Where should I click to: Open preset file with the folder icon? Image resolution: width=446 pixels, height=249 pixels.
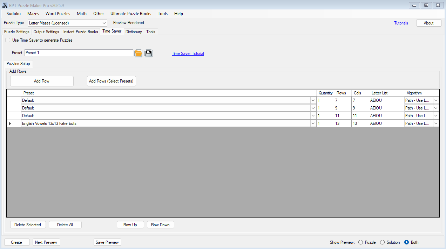[x=138, y=53]
